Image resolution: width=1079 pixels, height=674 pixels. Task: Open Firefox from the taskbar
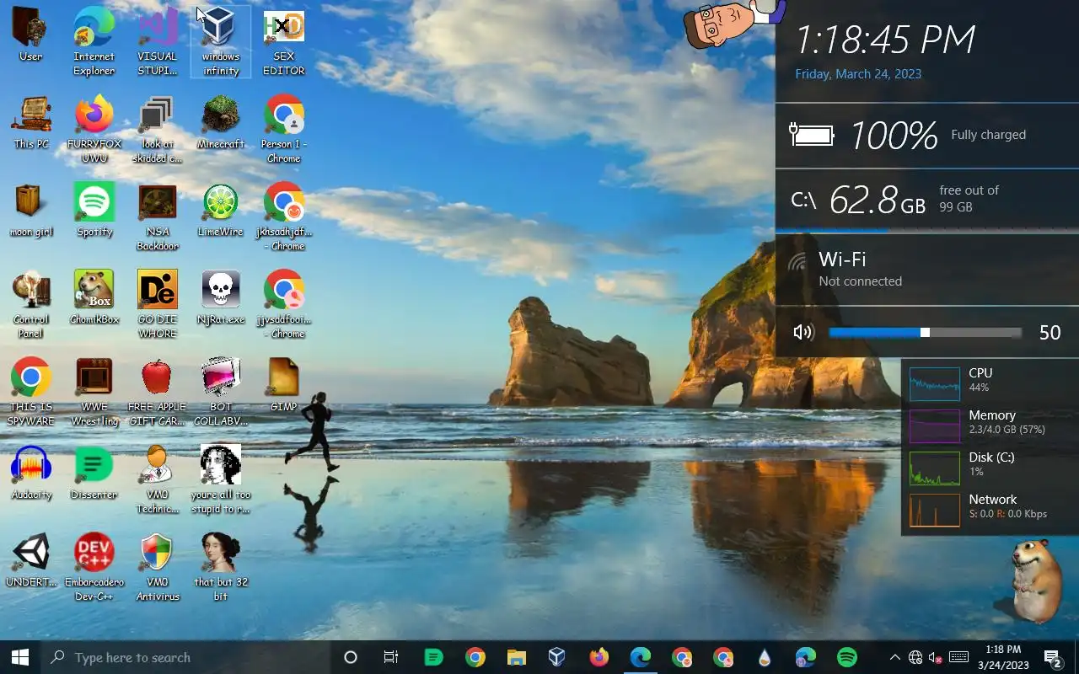[599, 657]
